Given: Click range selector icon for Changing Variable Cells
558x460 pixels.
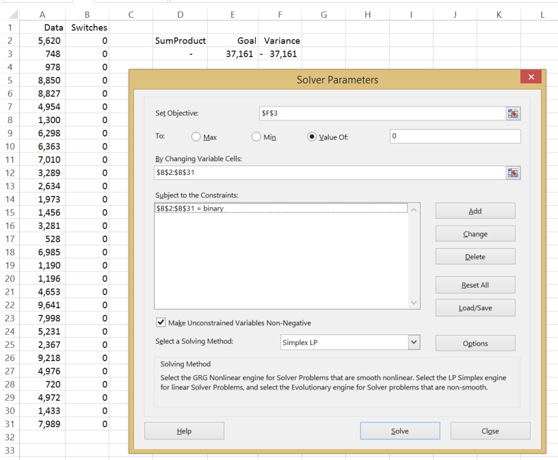Looking at the screenshot, I should point(513,173).
